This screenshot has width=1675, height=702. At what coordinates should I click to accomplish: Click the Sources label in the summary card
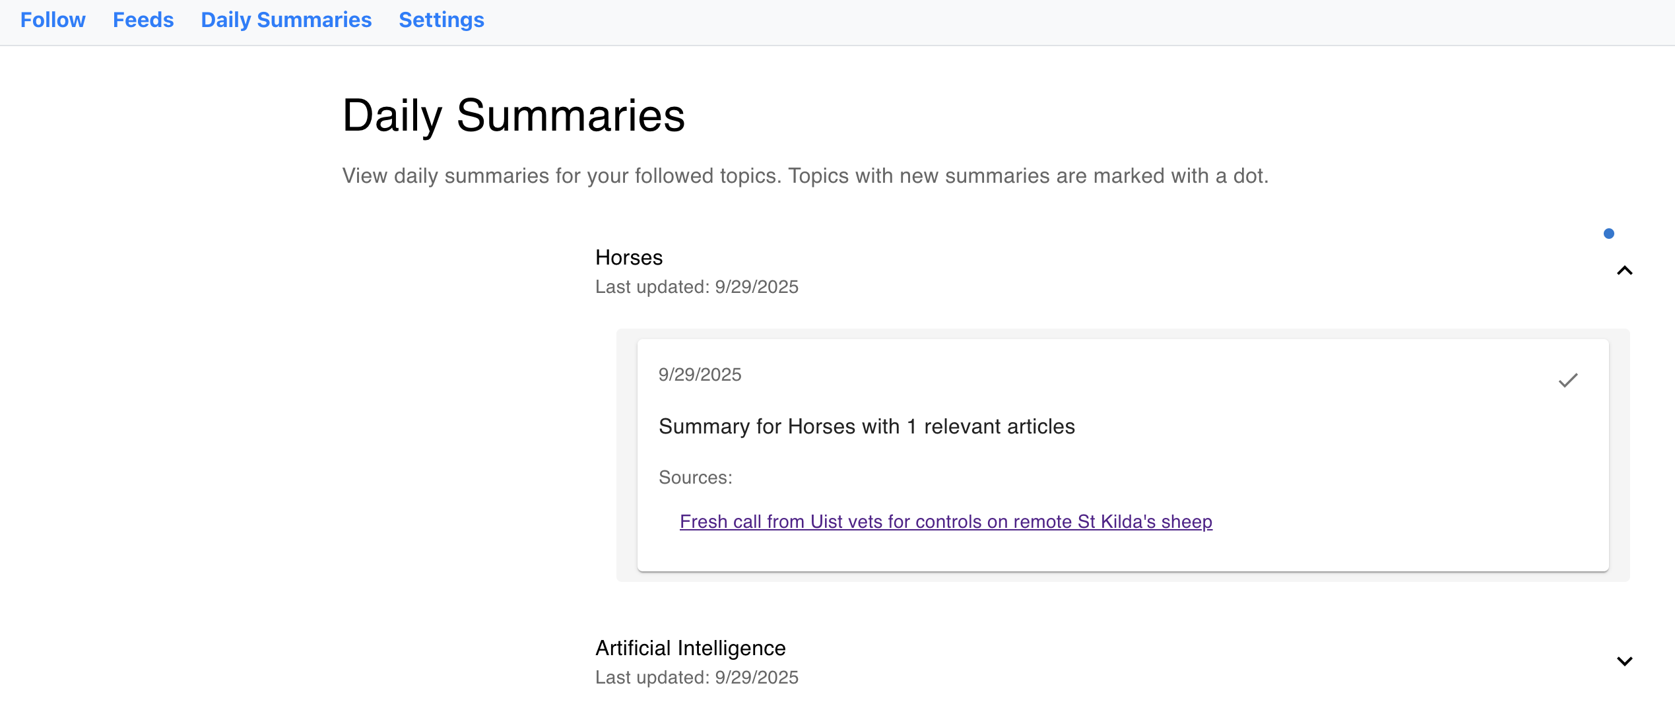tap(695, 477)
